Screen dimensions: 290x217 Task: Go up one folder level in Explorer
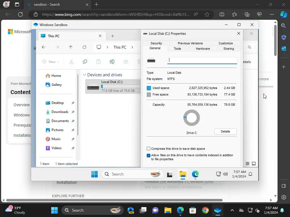click(x=71, y=47)
